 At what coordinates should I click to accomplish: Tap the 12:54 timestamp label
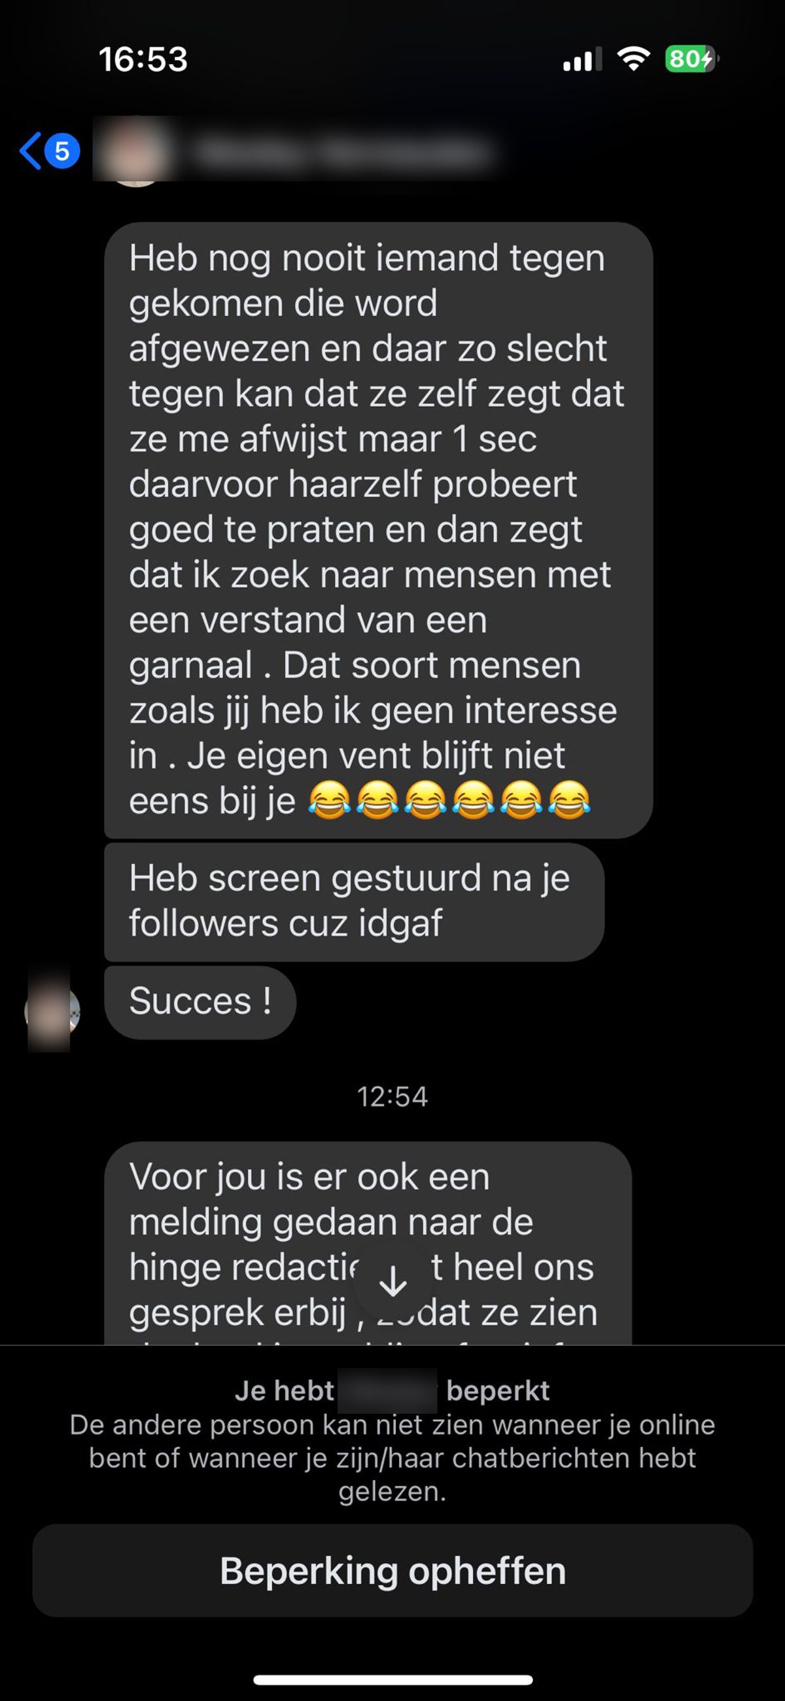pos(392,1097)
